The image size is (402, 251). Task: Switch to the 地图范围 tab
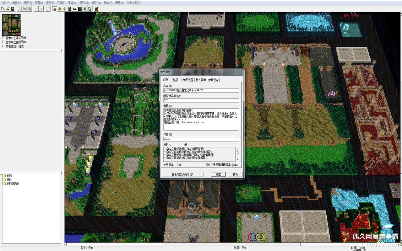[x=188, y=80]
